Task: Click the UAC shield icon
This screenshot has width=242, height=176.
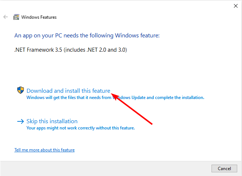Action: coord(21,90)
